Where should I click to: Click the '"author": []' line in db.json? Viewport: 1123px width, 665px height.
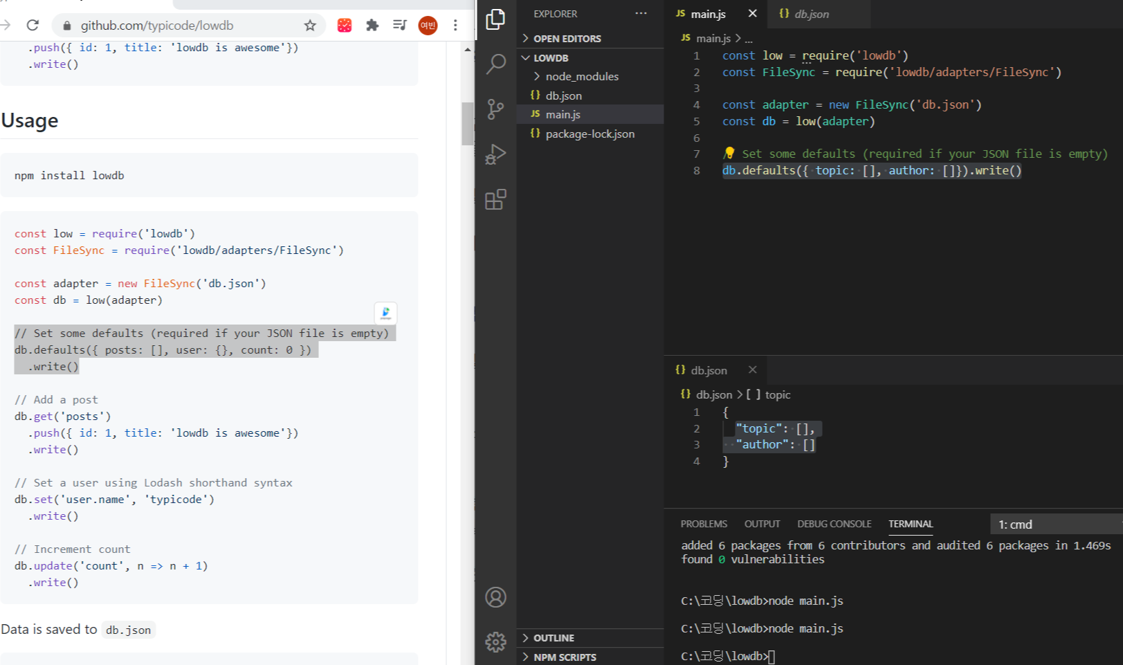775,444
